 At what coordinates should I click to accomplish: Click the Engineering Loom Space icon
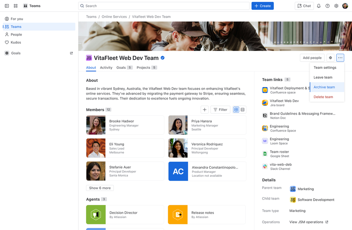pos(265,141)
